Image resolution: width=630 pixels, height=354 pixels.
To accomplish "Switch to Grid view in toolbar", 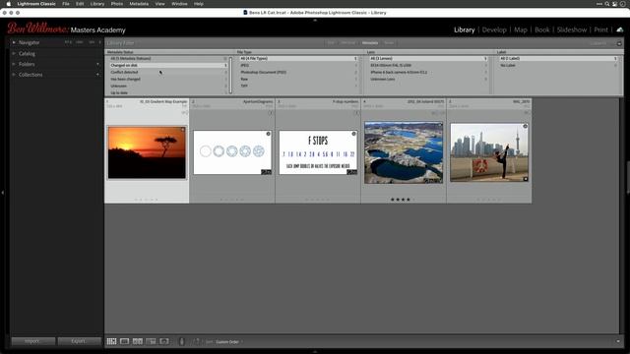I will pos(111,341).
